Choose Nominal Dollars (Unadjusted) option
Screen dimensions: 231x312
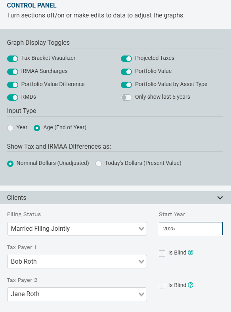[x=10, y=164]
